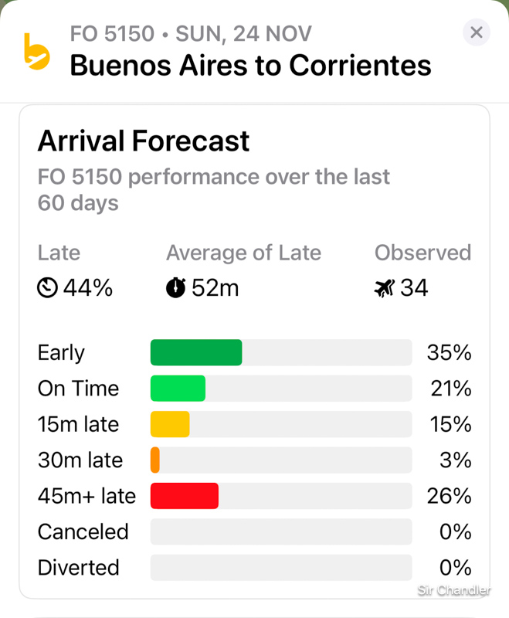509x618 pixels.
Task: Tap the 26% value for 45m+ late
Action: (x=449, y=496)
